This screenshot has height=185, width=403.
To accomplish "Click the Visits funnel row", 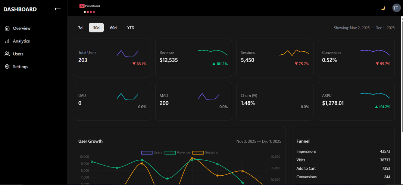I will (343, 160).
